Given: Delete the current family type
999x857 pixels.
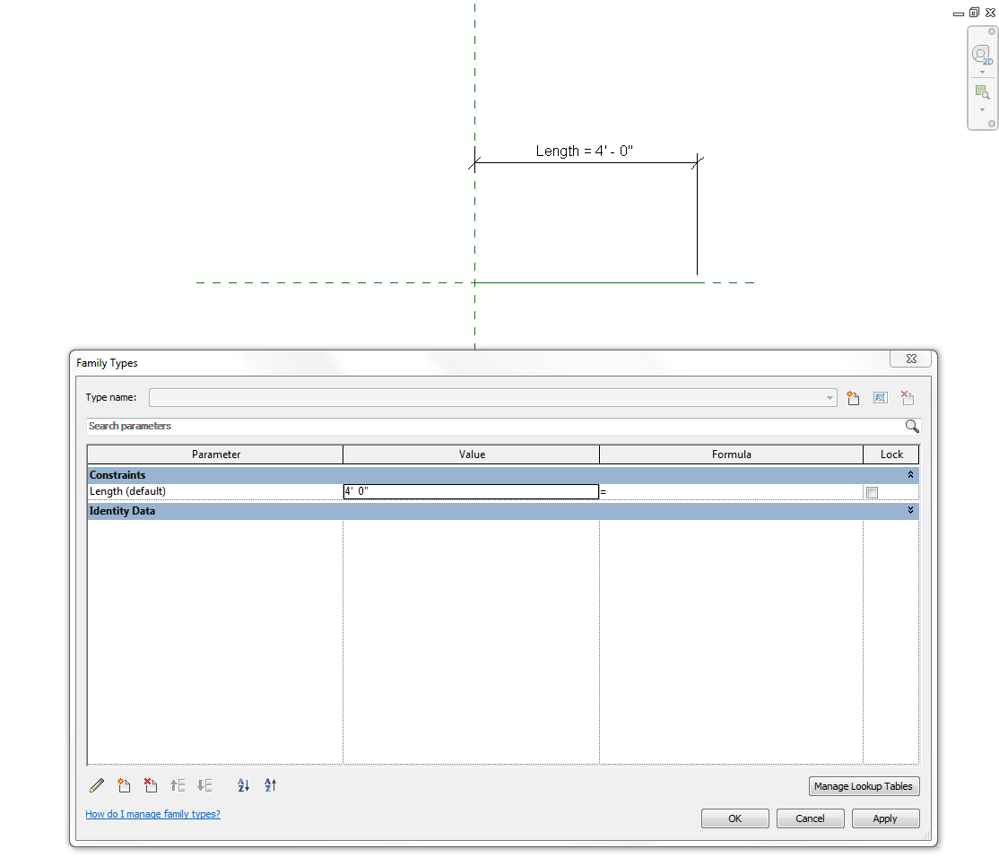Looking at the screenshot, I should (907, 397).
